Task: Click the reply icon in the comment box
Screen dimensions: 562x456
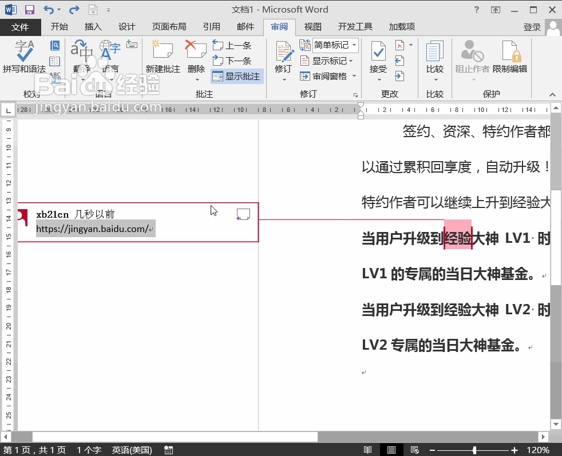Action: pos(243,214)
